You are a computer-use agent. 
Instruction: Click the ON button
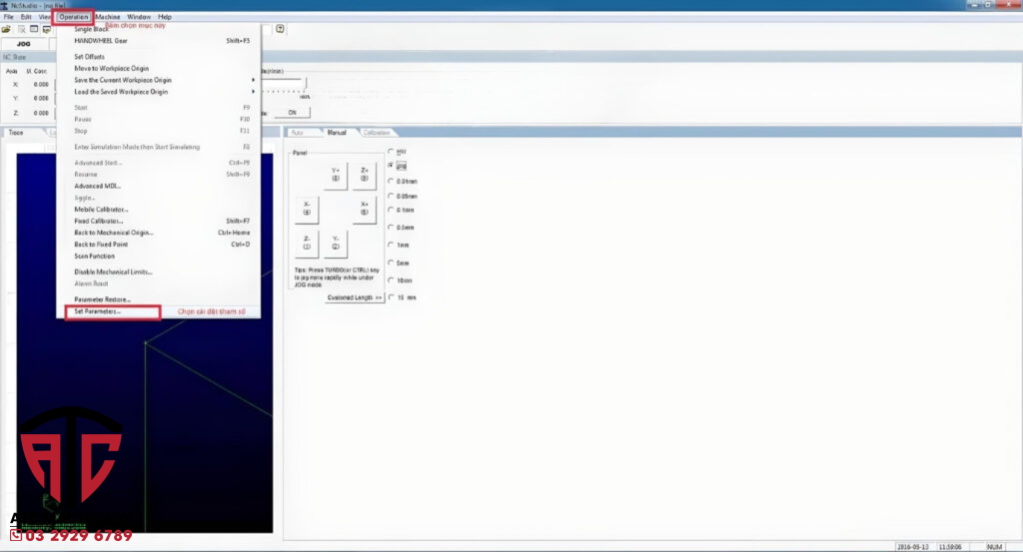[x=292, y=113]
